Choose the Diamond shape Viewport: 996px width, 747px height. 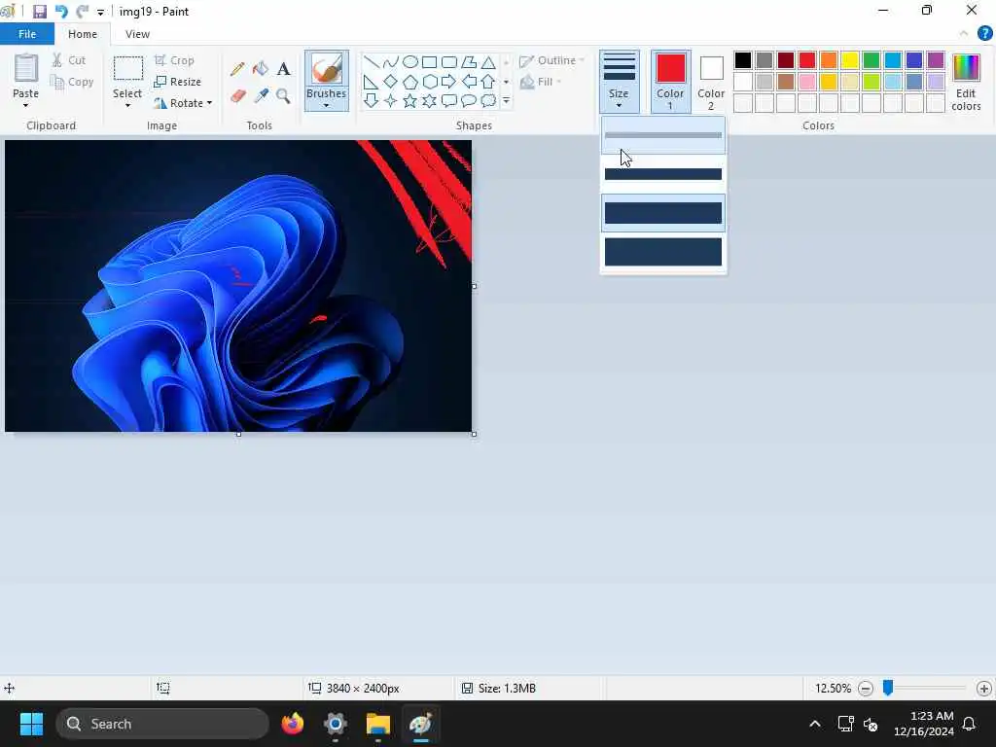click(391, 82)
